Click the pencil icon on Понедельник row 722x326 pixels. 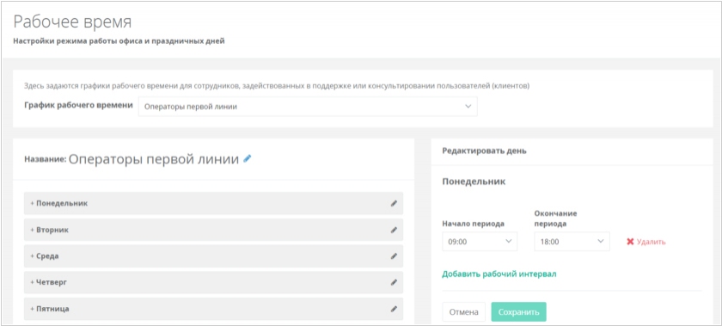coord(394,203)
